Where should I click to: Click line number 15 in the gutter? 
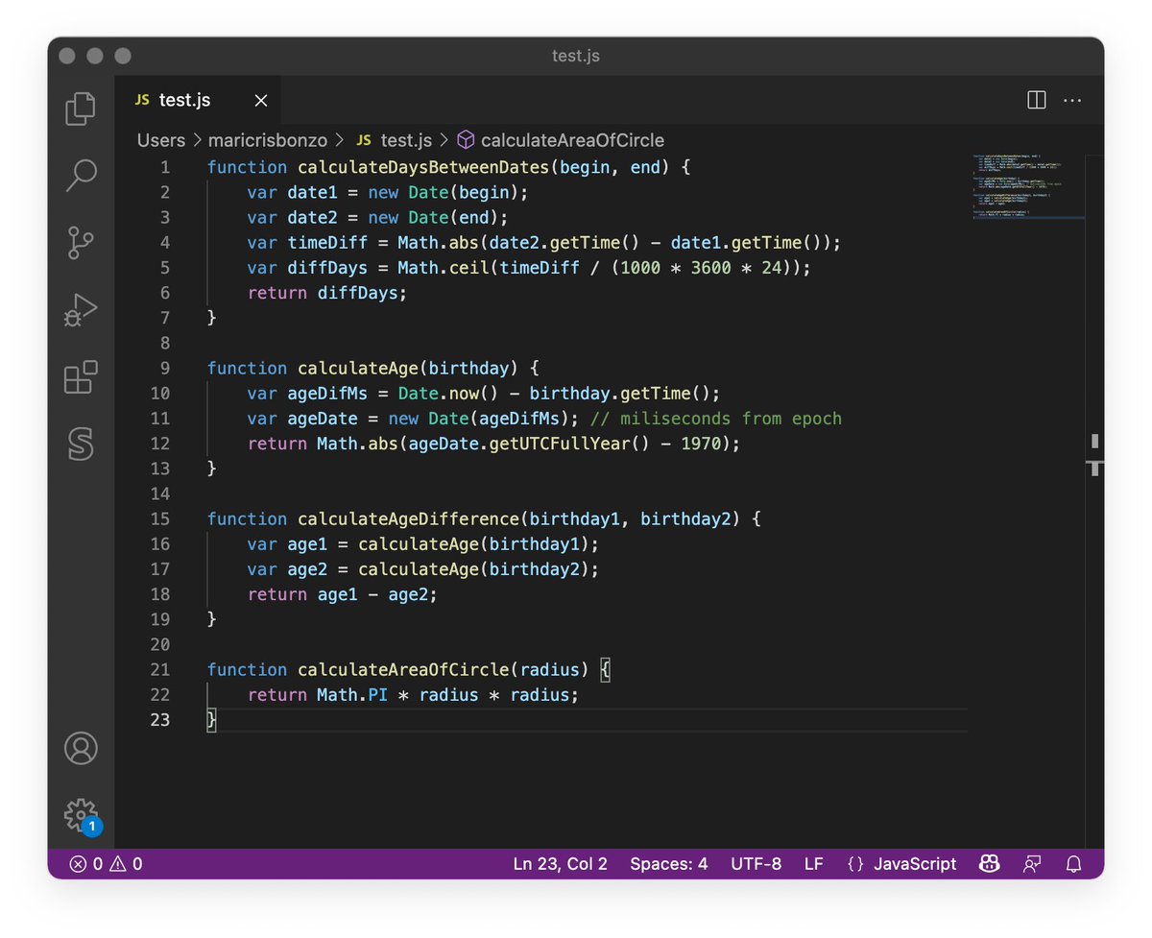point(159,518)
